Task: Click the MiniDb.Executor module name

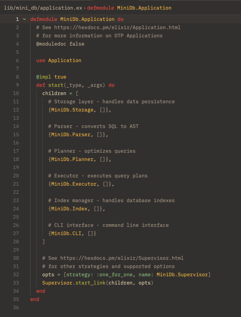Action: pos(74,184)
